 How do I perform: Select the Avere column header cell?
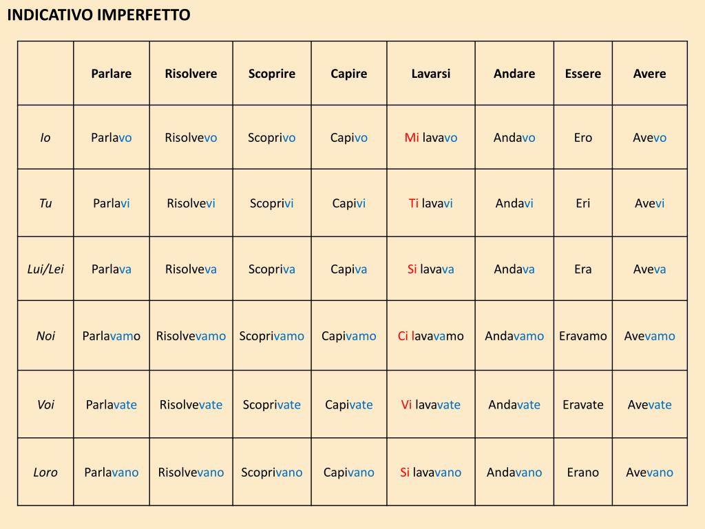click(650, 74)
